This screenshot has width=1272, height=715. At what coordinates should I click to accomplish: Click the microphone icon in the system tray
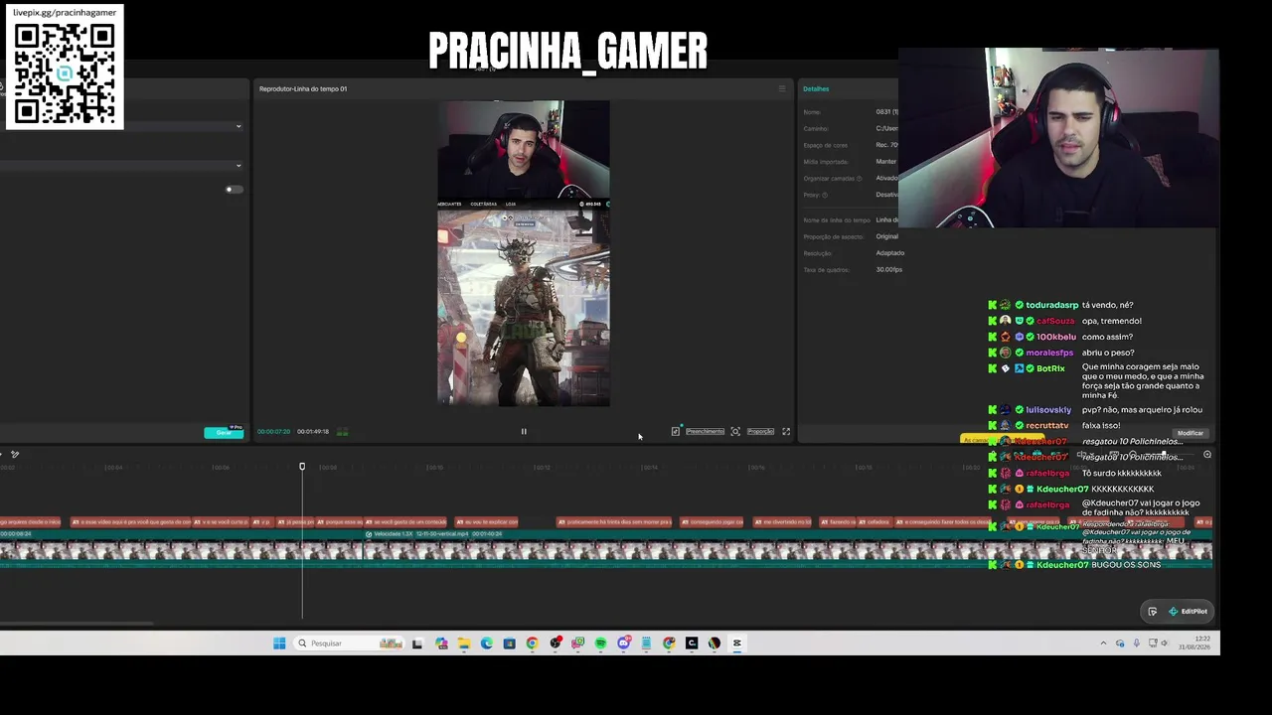[x=1137, y=643]
